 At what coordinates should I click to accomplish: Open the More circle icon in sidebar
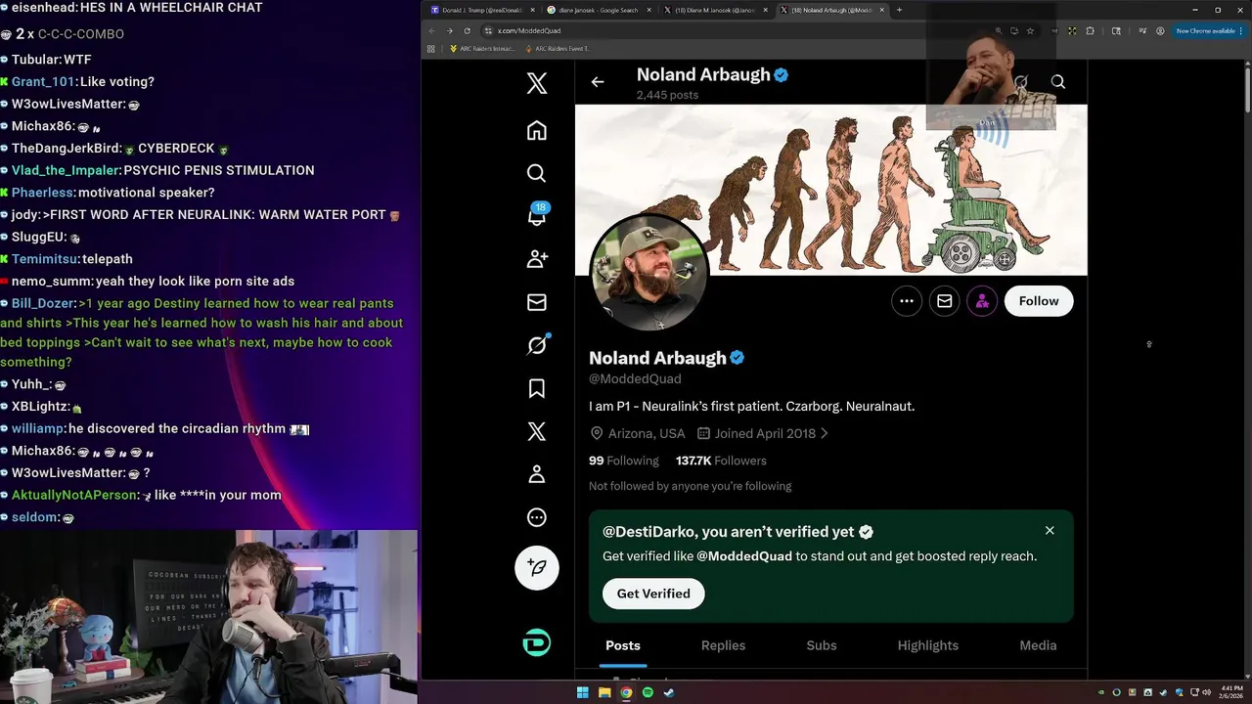pos(537,517)
